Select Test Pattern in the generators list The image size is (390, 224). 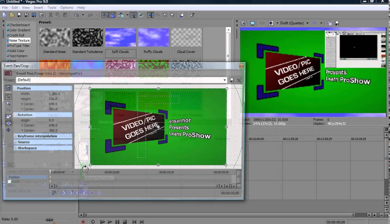18,56
